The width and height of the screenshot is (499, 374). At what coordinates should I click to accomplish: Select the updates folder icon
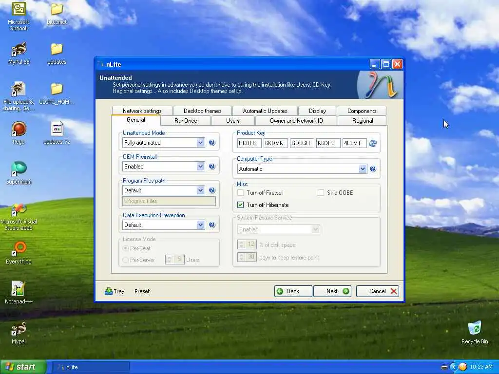(x=57, y=54)
